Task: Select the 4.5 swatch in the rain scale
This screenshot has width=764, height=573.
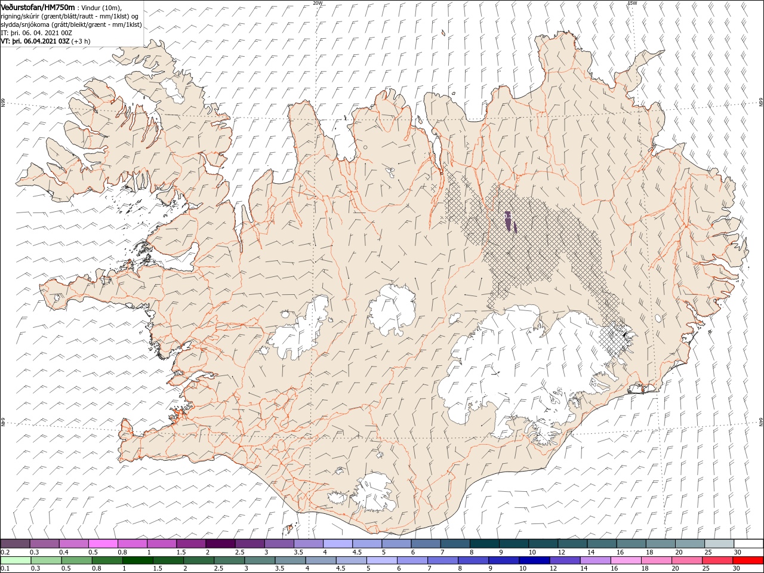Action: (351, 560)
